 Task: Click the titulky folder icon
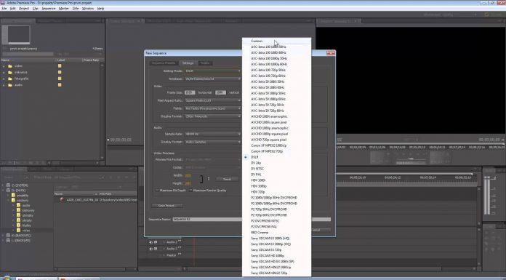(x=18, y=225)
